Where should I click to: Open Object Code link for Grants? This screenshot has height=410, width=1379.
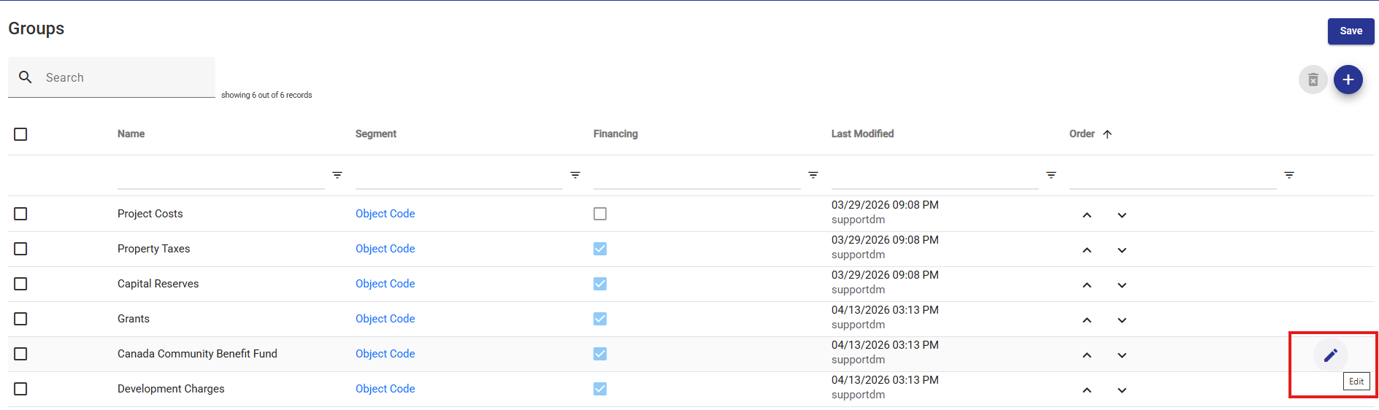[385, 319]
